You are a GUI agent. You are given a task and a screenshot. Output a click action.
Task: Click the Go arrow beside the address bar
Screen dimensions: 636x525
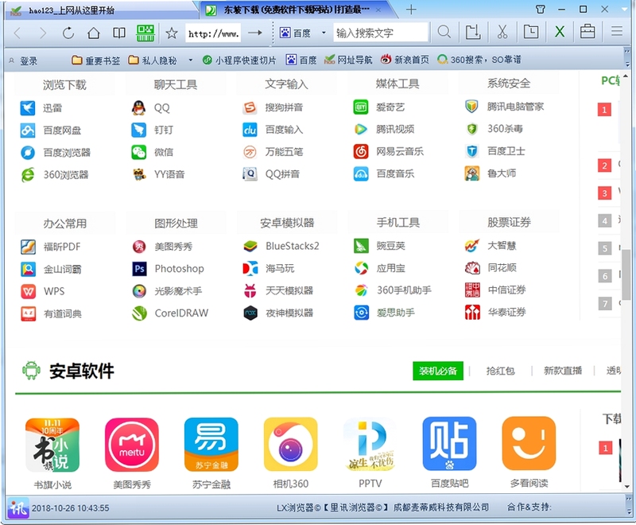pos(254,33)
